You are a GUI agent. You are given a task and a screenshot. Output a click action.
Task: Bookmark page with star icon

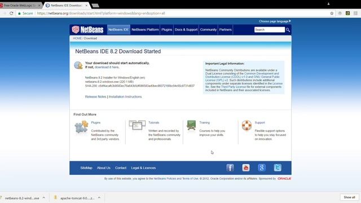332,14
